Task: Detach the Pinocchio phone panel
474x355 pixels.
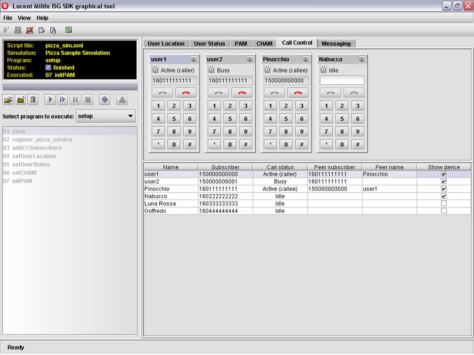Action: click(306, 60)
